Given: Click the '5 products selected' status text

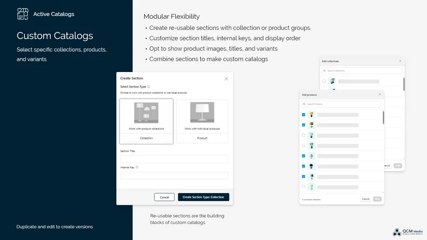Looking at the screenshot, I should click(311, 199).
